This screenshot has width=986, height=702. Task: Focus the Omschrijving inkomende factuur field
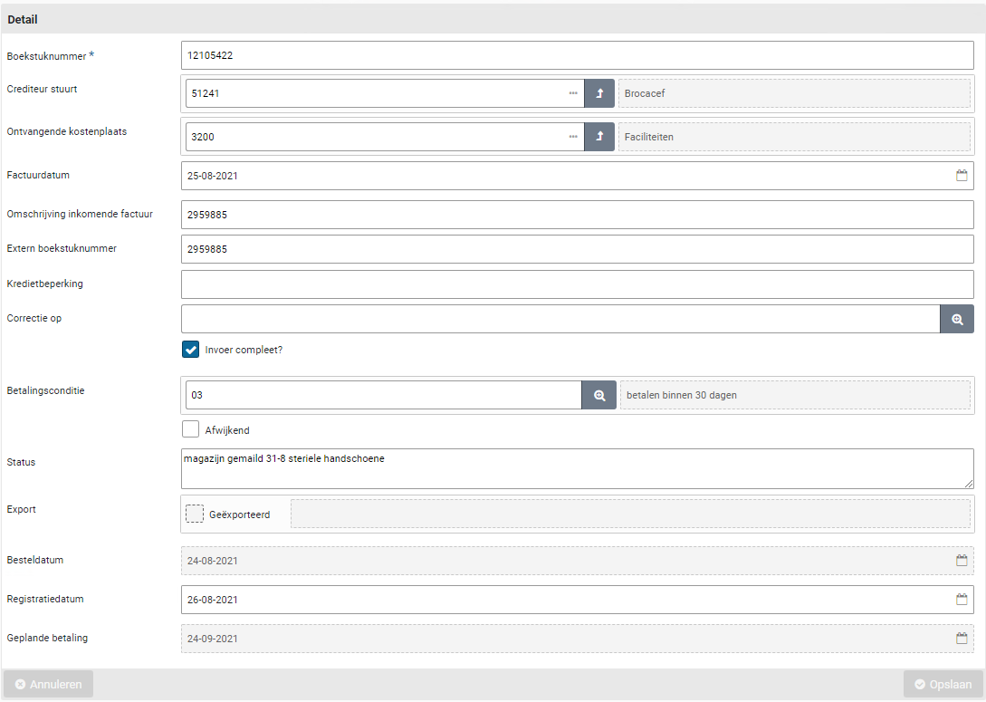pyautogui.click(x=577, y=215)
